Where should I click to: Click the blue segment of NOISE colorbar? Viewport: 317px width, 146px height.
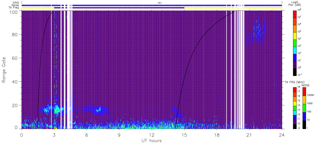coord(304,116)
